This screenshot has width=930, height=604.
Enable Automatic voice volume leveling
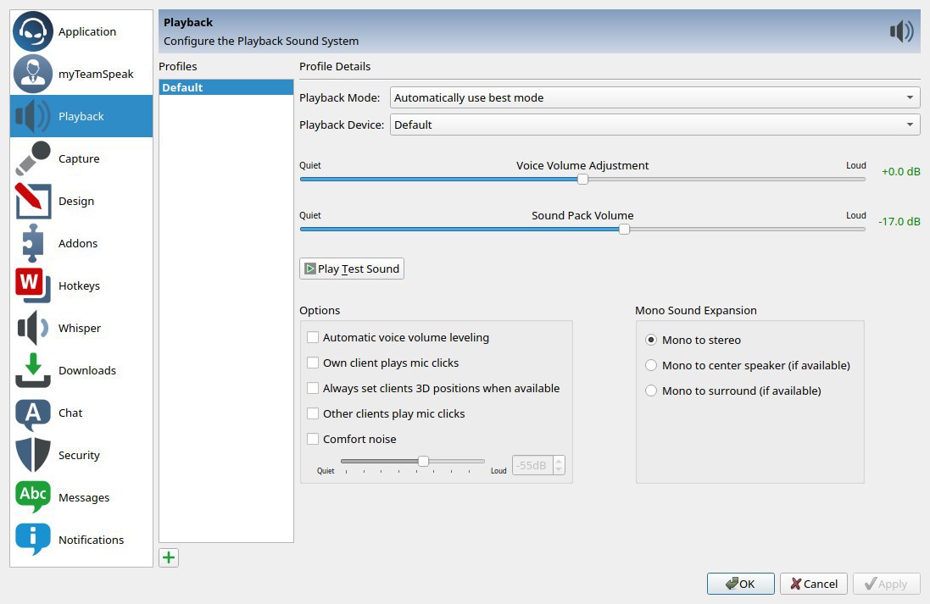[313, 337]
